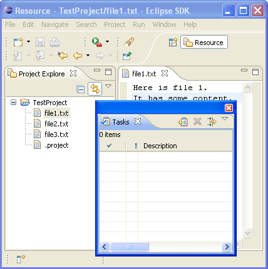Viewport: 268px width, 269px height.
Task: Open the Project menu
Action: [115, 24]
